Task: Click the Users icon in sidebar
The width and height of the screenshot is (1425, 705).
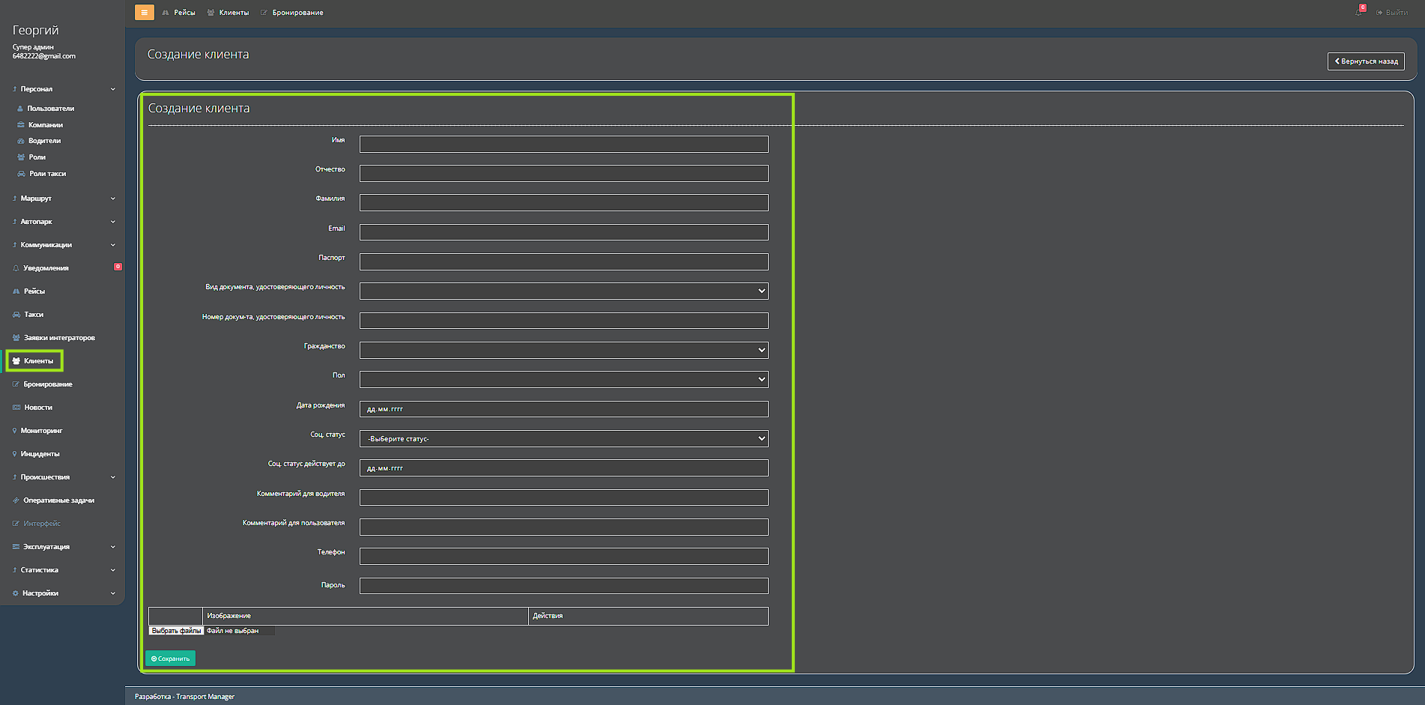Action: pos(20,109)
